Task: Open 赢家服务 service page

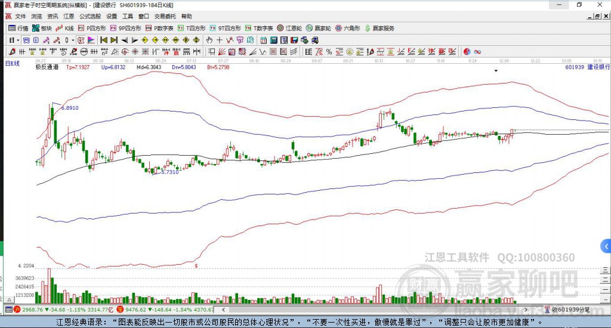Action: pyautogui.click(x=379, y=28)
